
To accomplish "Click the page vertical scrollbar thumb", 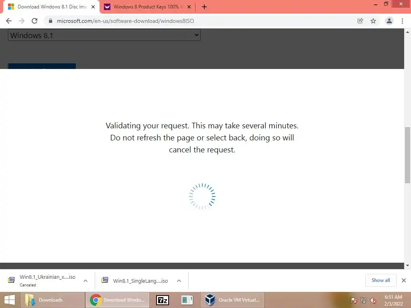I will (407, 155).
